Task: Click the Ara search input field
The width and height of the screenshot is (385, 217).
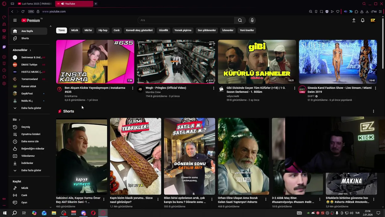Action: [186, 20]
